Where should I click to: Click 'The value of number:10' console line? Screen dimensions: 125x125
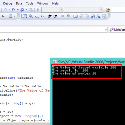tap(74, 73)
